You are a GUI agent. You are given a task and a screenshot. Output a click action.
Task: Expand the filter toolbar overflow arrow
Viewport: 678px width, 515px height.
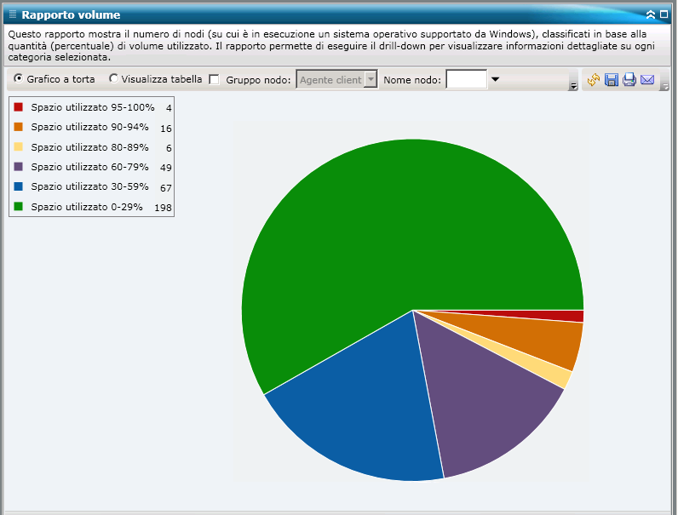[x=573, y=86]
